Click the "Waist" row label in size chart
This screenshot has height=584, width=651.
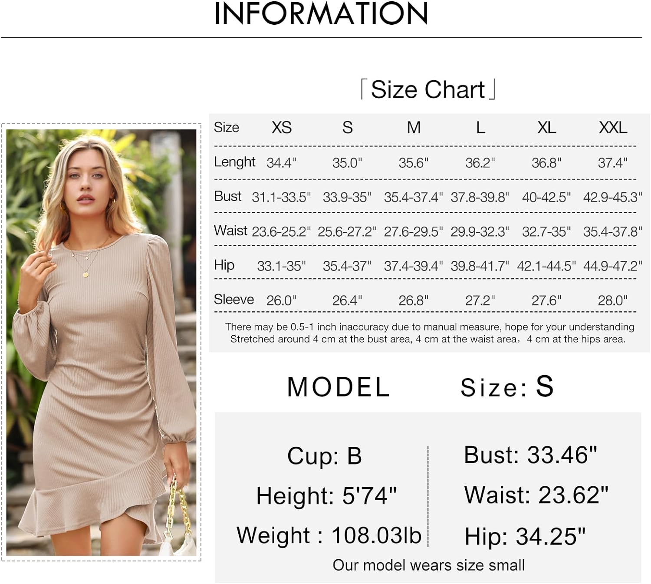(x=230, y=230)
